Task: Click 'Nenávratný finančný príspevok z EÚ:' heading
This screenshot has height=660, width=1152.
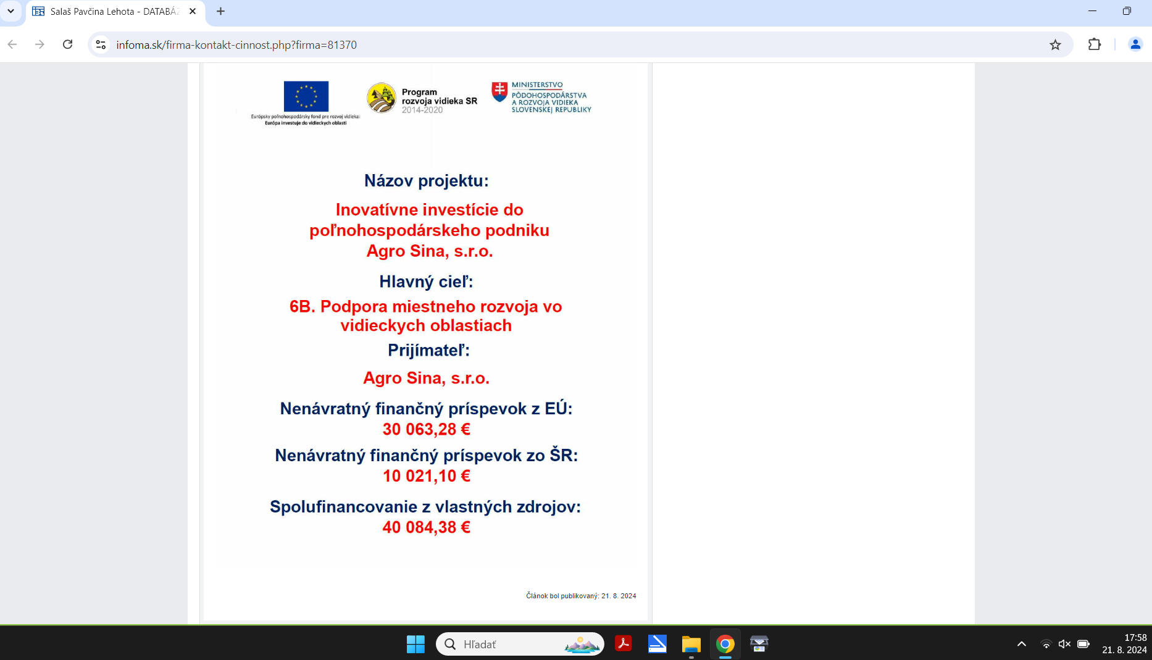Action: click(426, 409)
